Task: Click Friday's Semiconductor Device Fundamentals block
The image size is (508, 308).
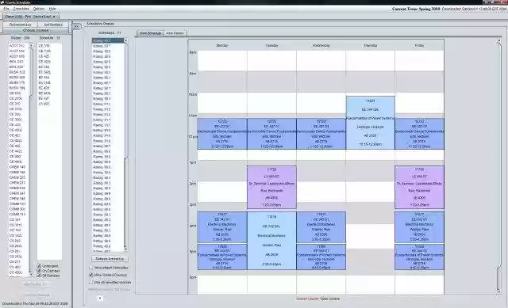Action: point(419,134)
